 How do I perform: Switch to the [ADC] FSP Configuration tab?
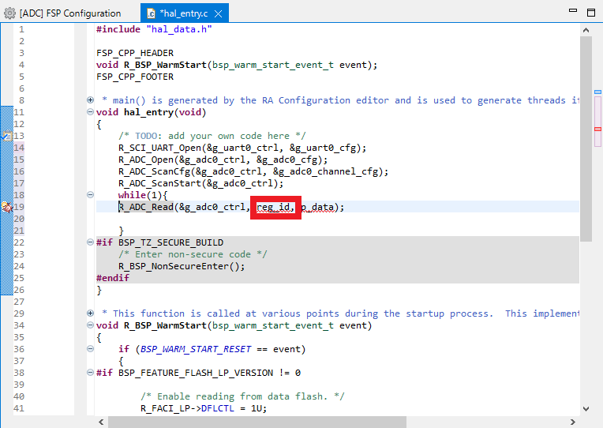[70, 13]
